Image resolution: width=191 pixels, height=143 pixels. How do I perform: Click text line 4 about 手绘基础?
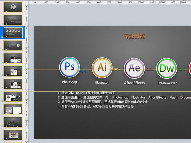coord(95,106)
